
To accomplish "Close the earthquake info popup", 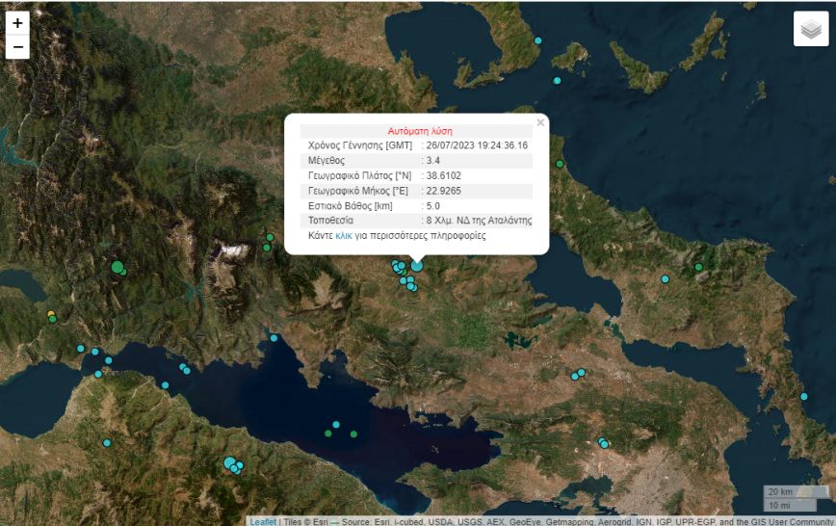I will tap(540, 122).
